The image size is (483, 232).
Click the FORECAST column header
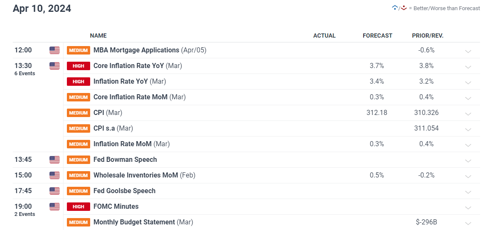tap(377, 35)
